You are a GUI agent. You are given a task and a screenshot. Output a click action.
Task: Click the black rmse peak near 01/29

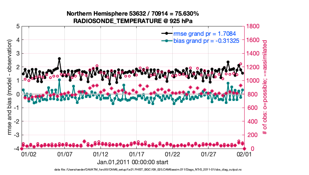tap(228, 62)
